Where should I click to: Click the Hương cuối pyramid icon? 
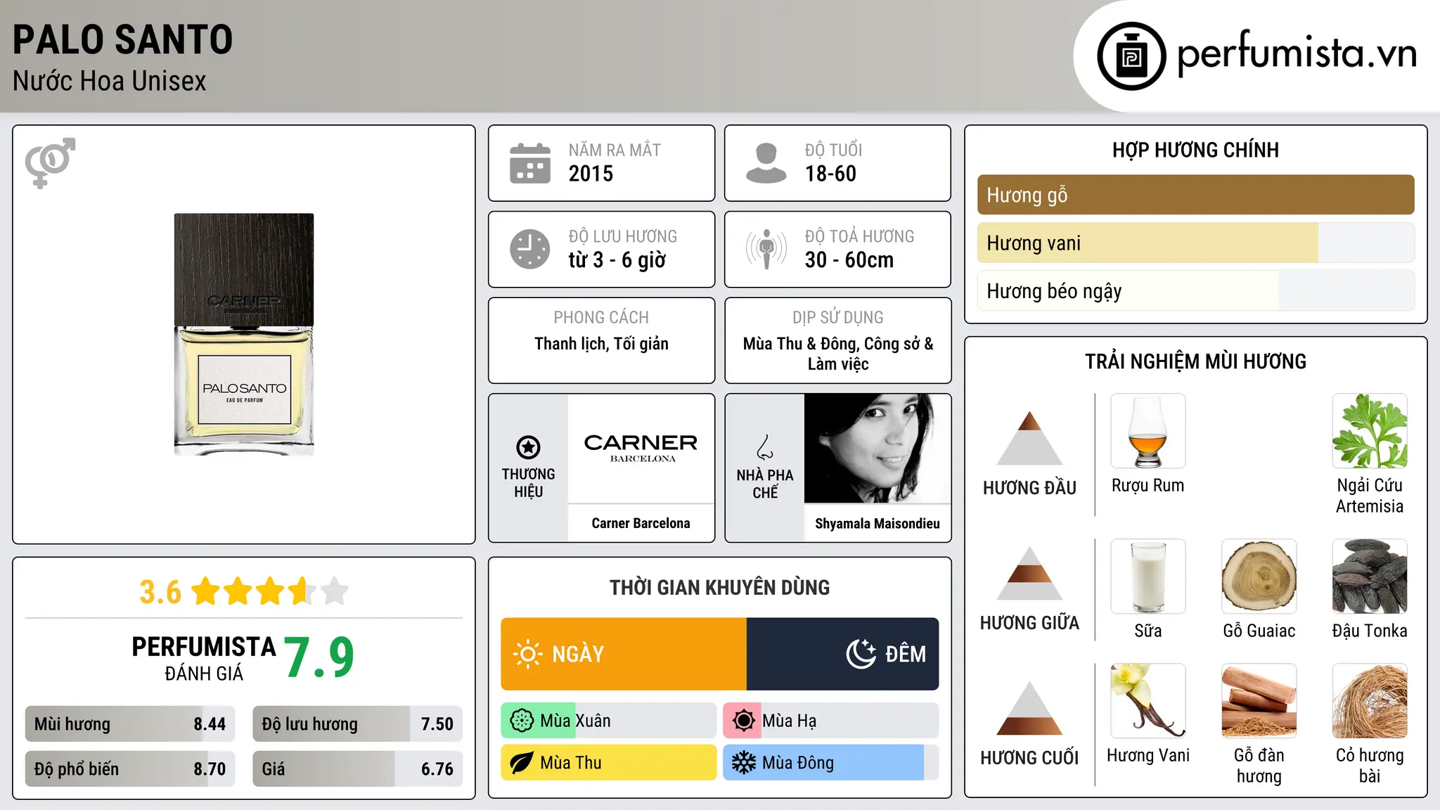pos(1029,708)
